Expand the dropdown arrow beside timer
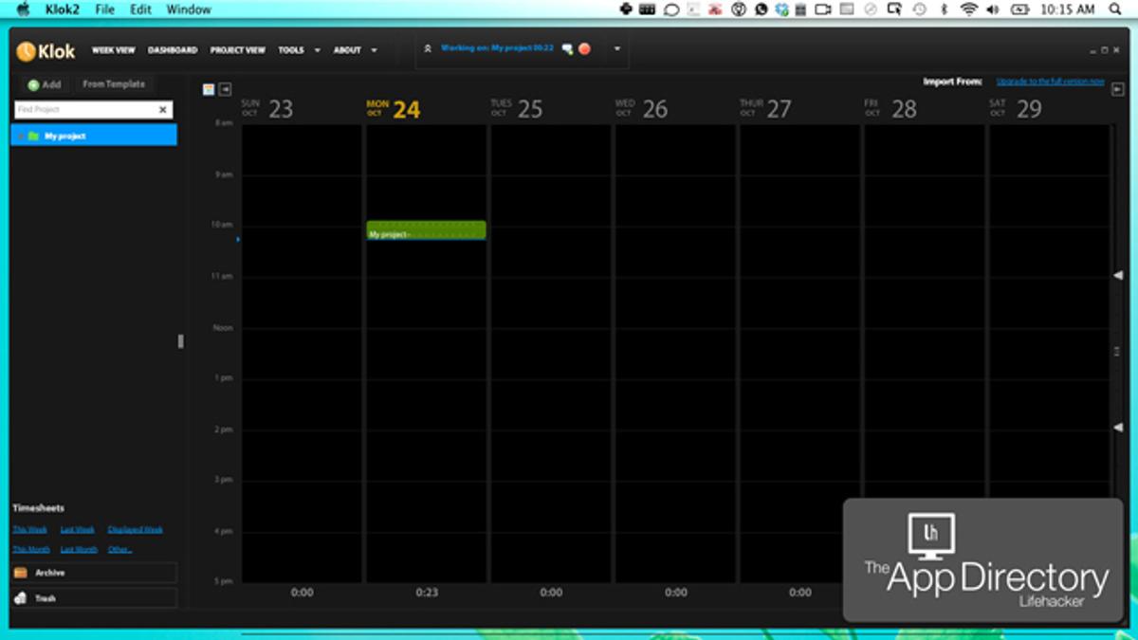This screenshot has height=640, width=1138. point(617,49)
